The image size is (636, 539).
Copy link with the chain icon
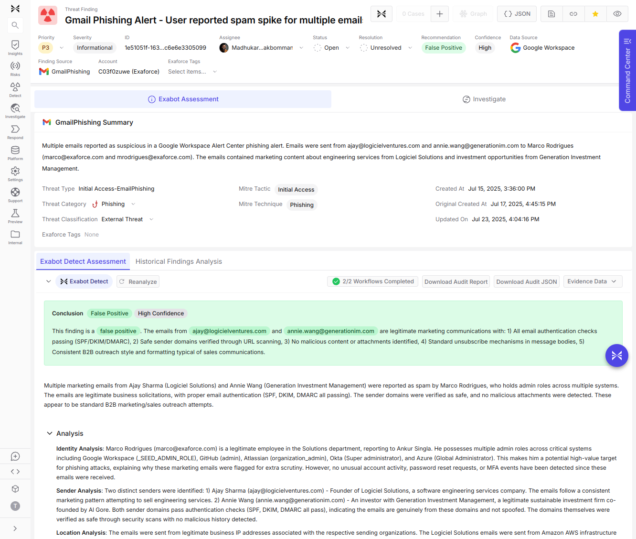[573, 14]
